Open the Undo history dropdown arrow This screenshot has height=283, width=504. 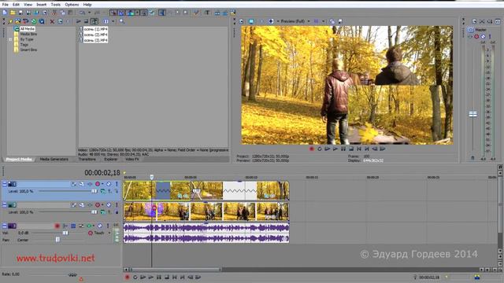pyautogui.click(x=89, y=13)
